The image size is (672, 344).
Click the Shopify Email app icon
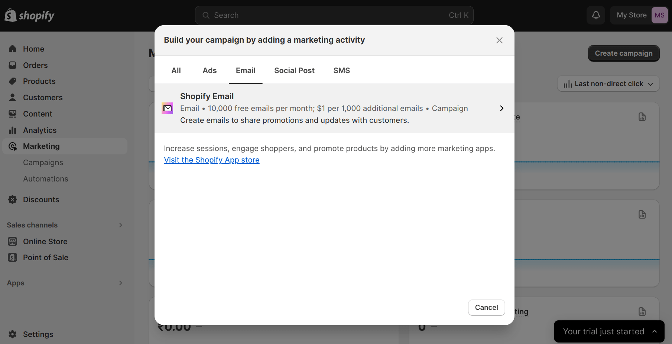pyautogui.click(x=167, y=108)
